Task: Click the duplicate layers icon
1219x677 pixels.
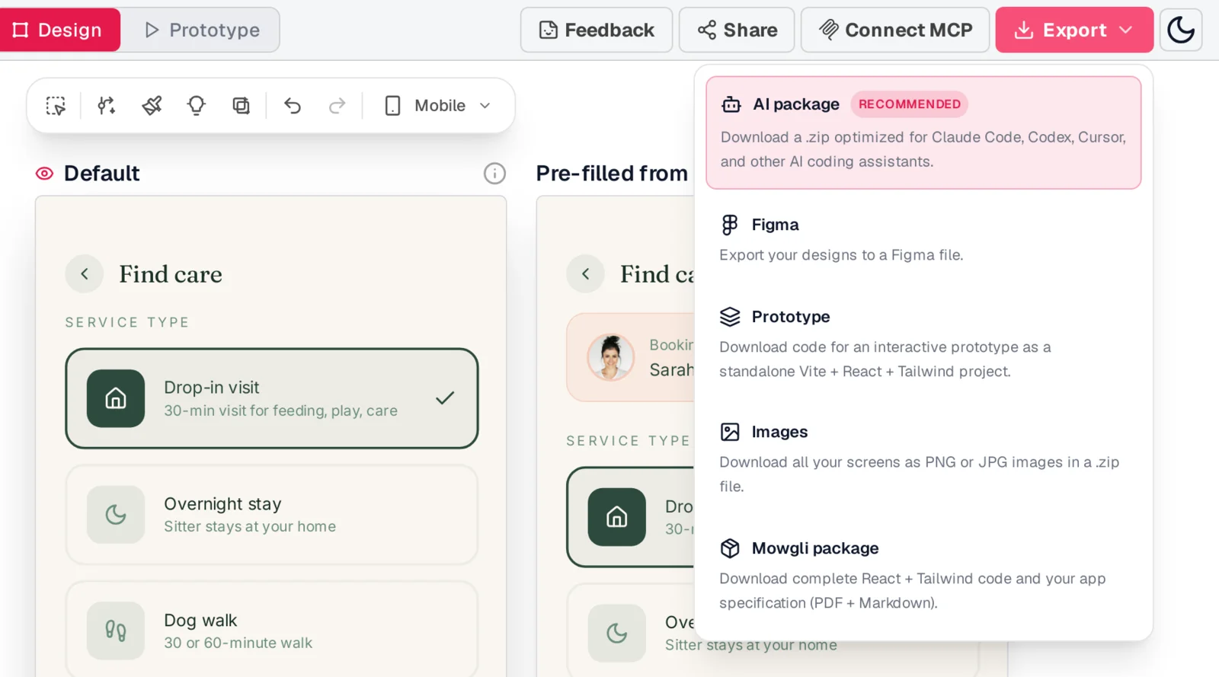Action: click(241, 105)
